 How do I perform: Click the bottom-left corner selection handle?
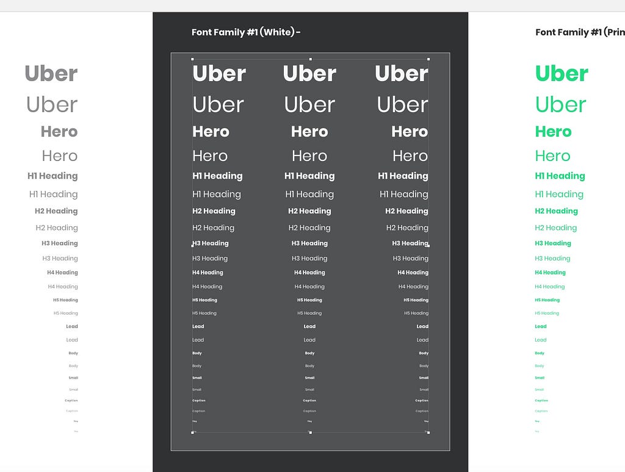(x=192, y=432)
